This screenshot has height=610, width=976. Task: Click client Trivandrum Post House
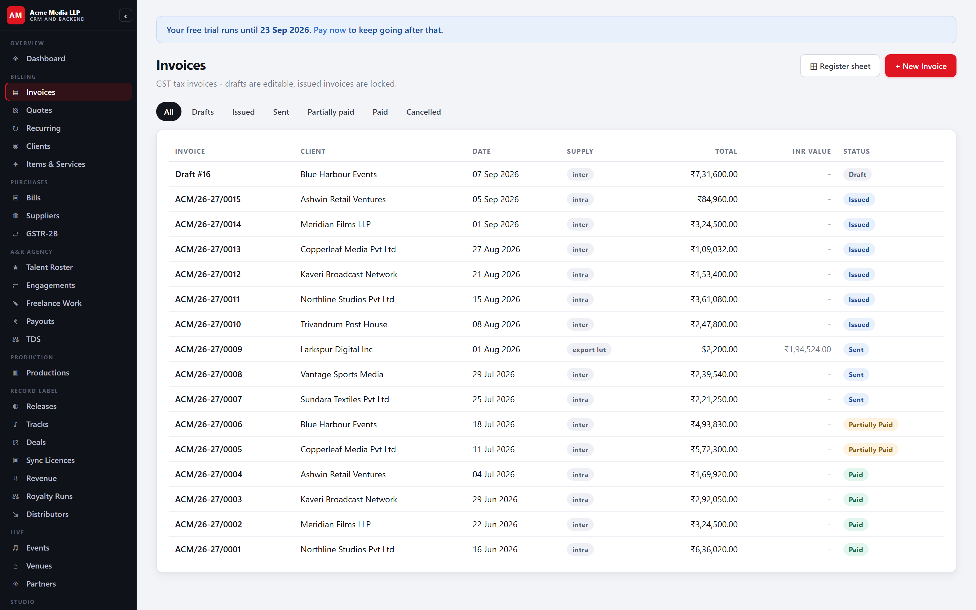(x=344, y=324)
